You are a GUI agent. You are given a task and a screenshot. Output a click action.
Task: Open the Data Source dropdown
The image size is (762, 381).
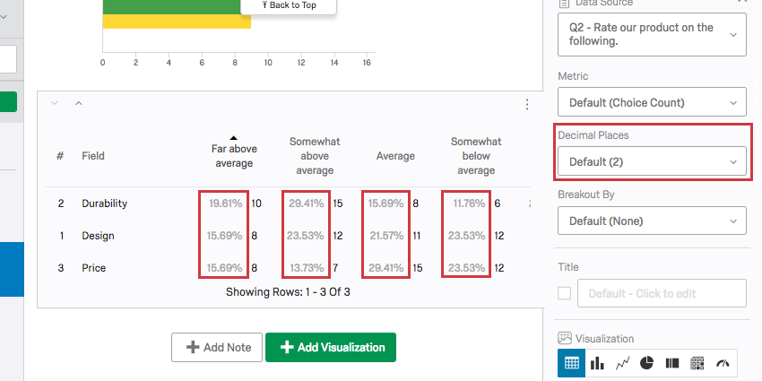(652, 34)
